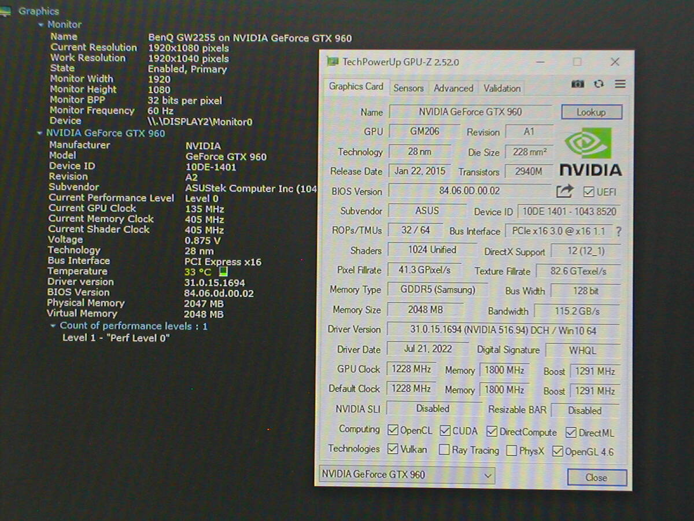Click the Release Date Jan 22, 2015 field
The image size is (694, 521).
coord(420,171)
